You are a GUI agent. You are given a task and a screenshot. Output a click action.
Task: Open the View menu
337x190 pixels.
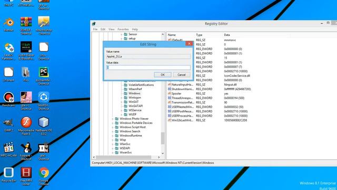tap(111, 30)
